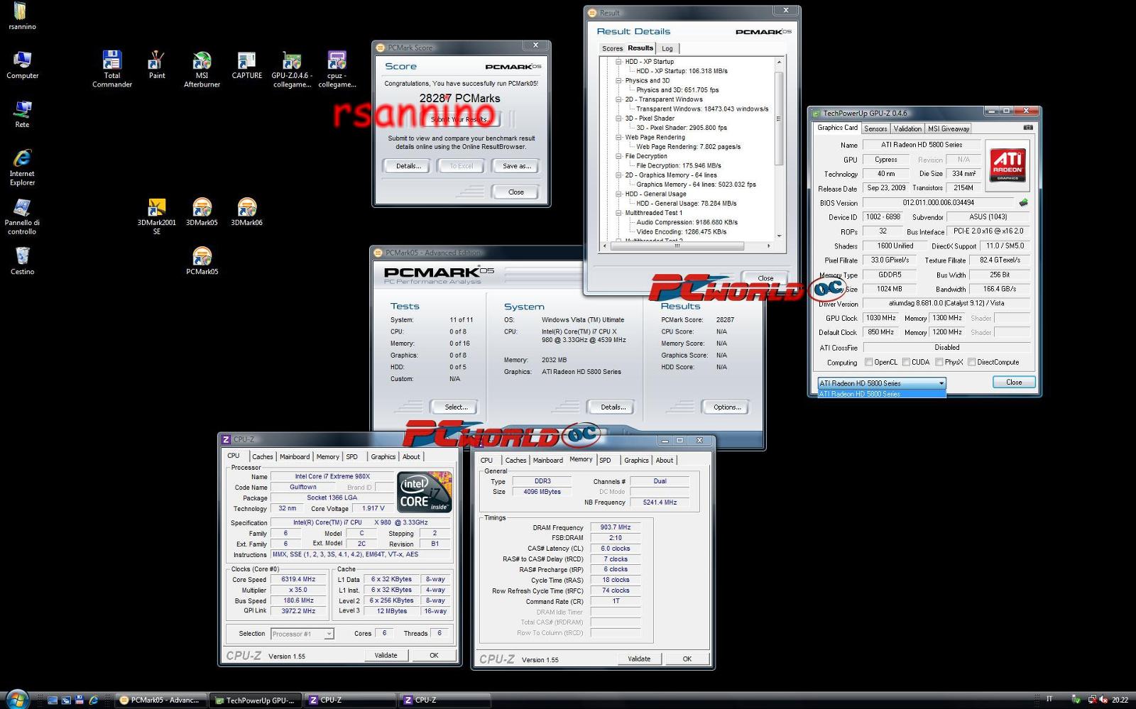The image size is (1136, 709).
Task: Collapse HDD - XP Startup tree node
Action: [618, 62]
